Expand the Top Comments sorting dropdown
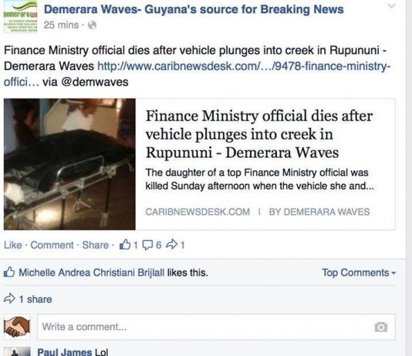412x356 pixels. click(359, 273)
